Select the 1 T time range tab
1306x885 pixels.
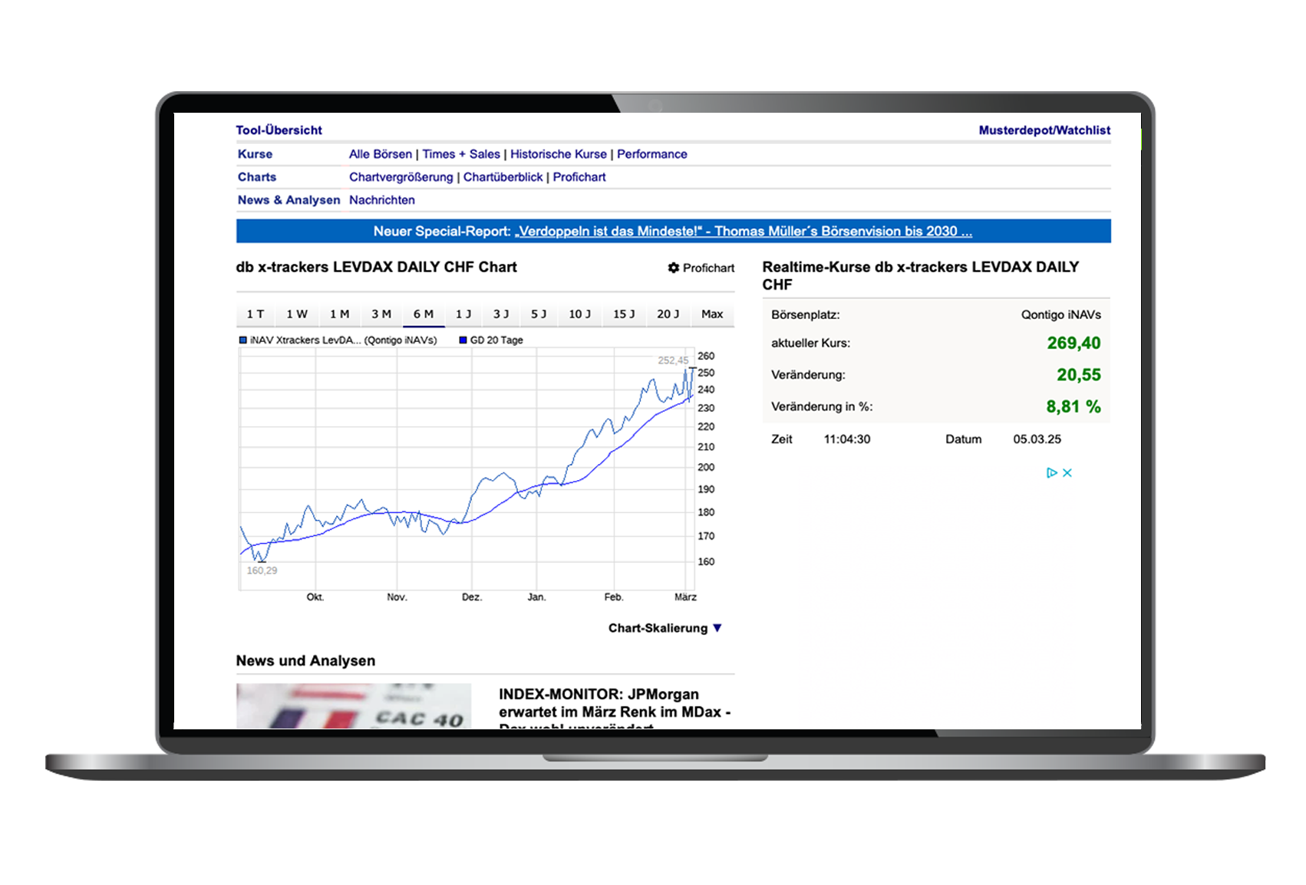(256, 314)
